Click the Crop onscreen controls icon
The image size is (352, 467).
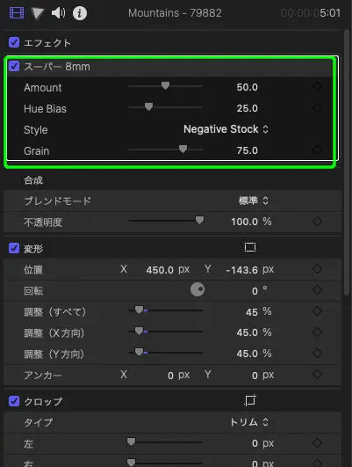tap(249, 400)
